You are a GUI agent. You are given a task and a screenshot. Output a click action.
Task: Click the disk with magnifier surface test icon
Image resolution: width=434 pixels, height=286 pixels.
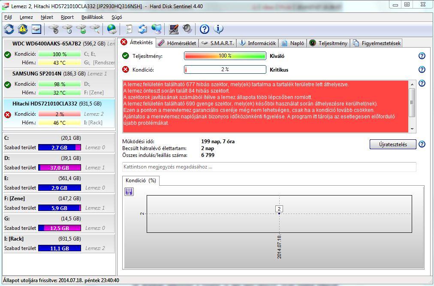pos(95,29)
